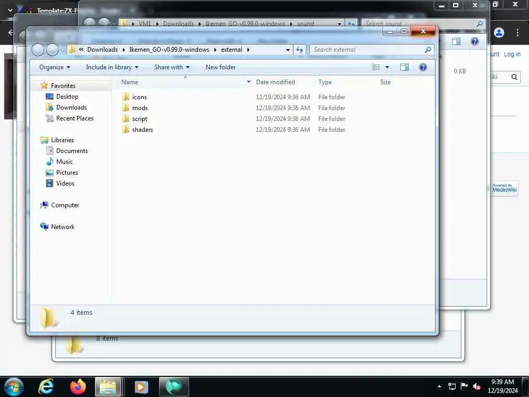Sort by Size column header
The width and height of the screenshot is (529, 397).
pyautogui.click(x=385, y=82)
